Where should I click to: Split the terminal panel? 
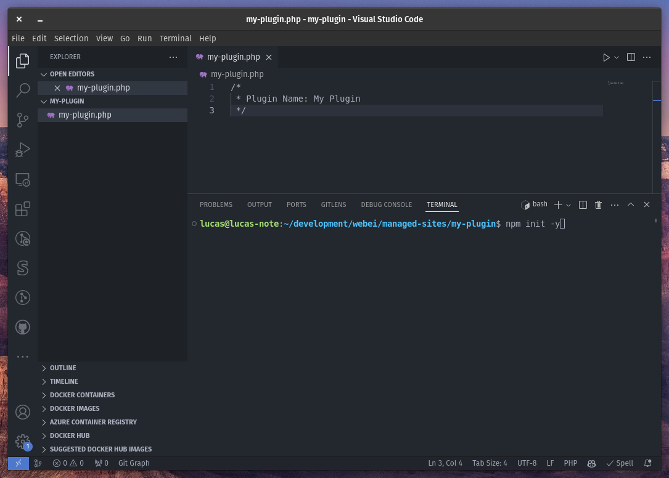point(583,205)
